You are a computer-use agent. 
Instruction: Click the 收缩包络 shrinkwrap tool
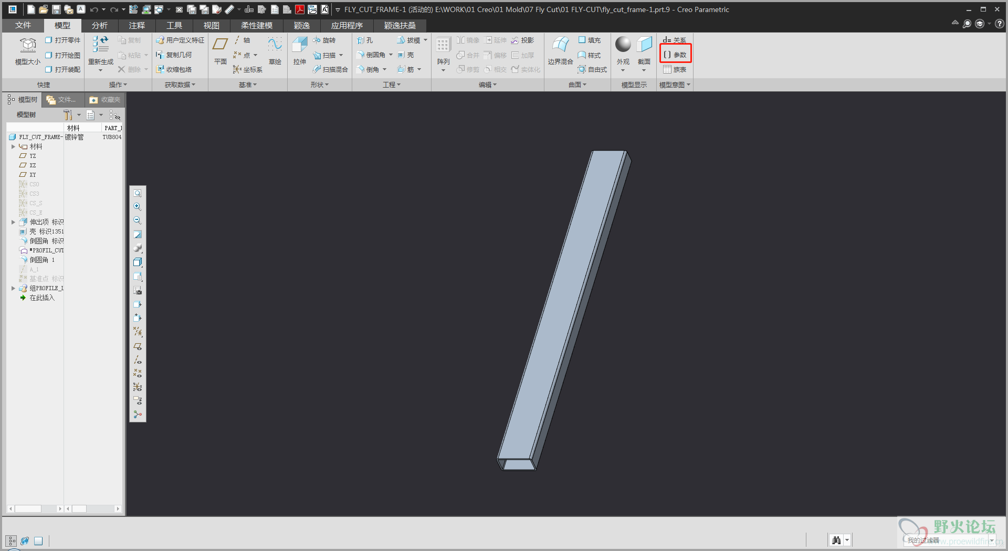pos(174,69)
